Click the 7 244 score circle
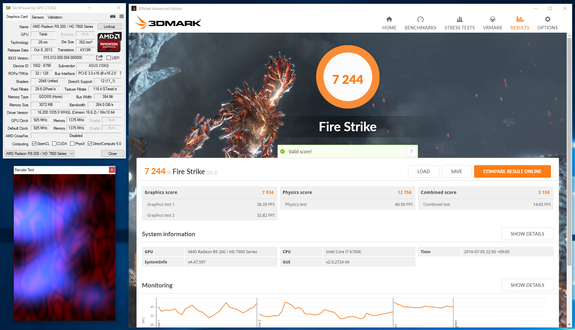This screenshot has width=575, height=330. pos(348,77)
